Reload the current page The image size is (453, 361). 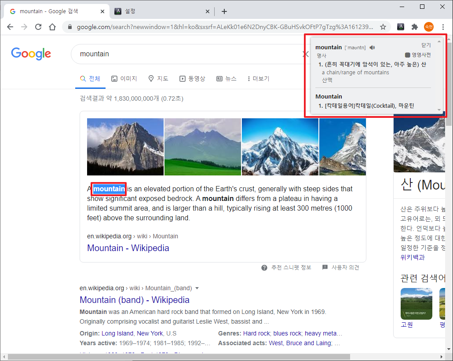pyautogui.click(x=38, y=27)
